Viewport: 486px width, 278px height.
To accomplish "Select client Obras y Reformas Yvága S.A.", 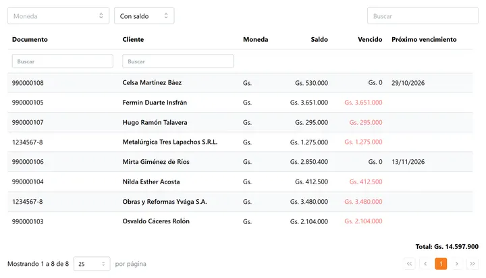I will tap(165, 202).
